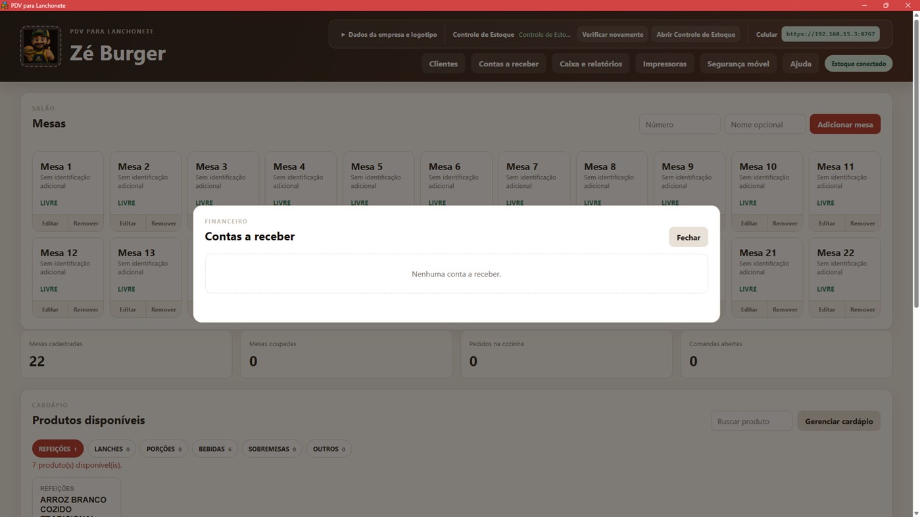Viewport: 920px width, 517px height.
Task: Click Verificar novamente button
Action: pos(612,34)
